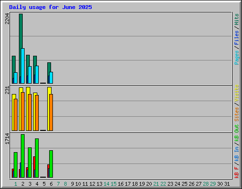
Task: Click the orange sites bar for day 4
Action: click(x=37, y=113)
